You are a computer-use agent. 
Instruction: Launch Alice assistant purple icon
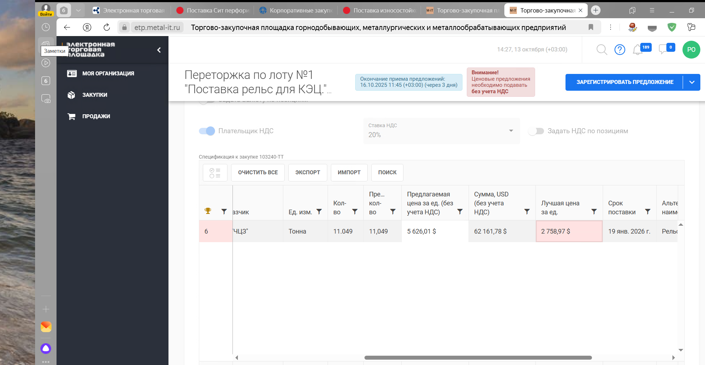coord(46,349)
